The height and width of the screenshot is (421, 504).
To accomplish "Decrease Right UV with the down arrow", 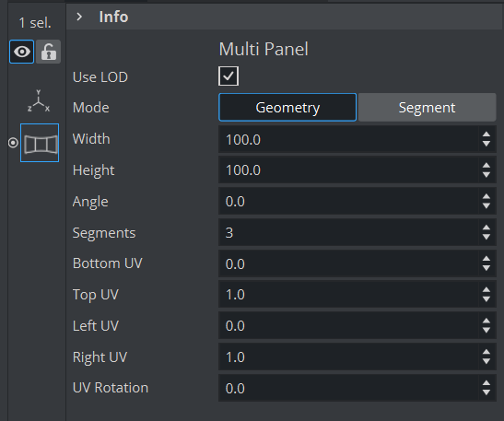I will point(486,361).
